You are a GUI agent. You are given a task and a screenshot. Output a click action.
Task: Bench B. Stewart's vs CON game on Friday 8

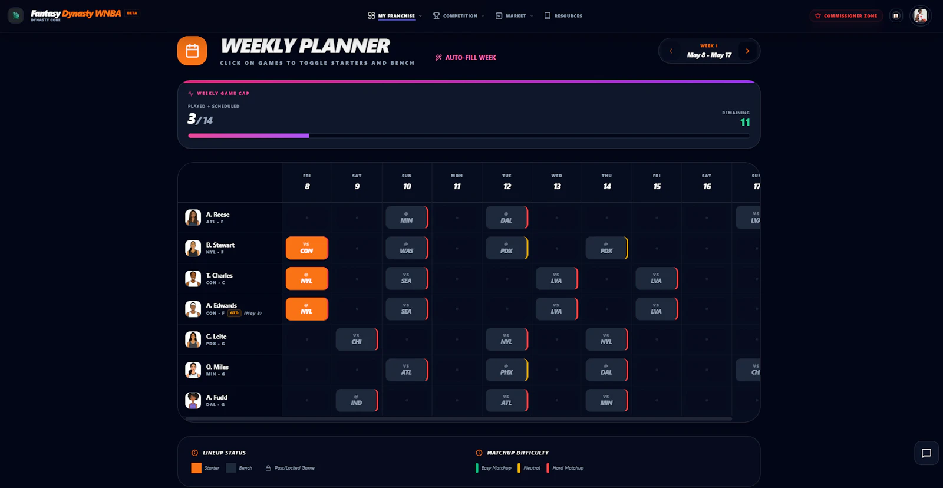click(306, 248)
